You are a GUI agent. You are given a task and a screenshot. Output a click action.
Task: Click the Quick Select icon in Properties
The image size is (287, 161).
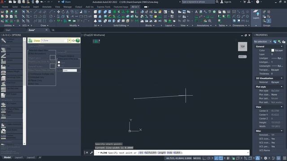tap(283, 42)
